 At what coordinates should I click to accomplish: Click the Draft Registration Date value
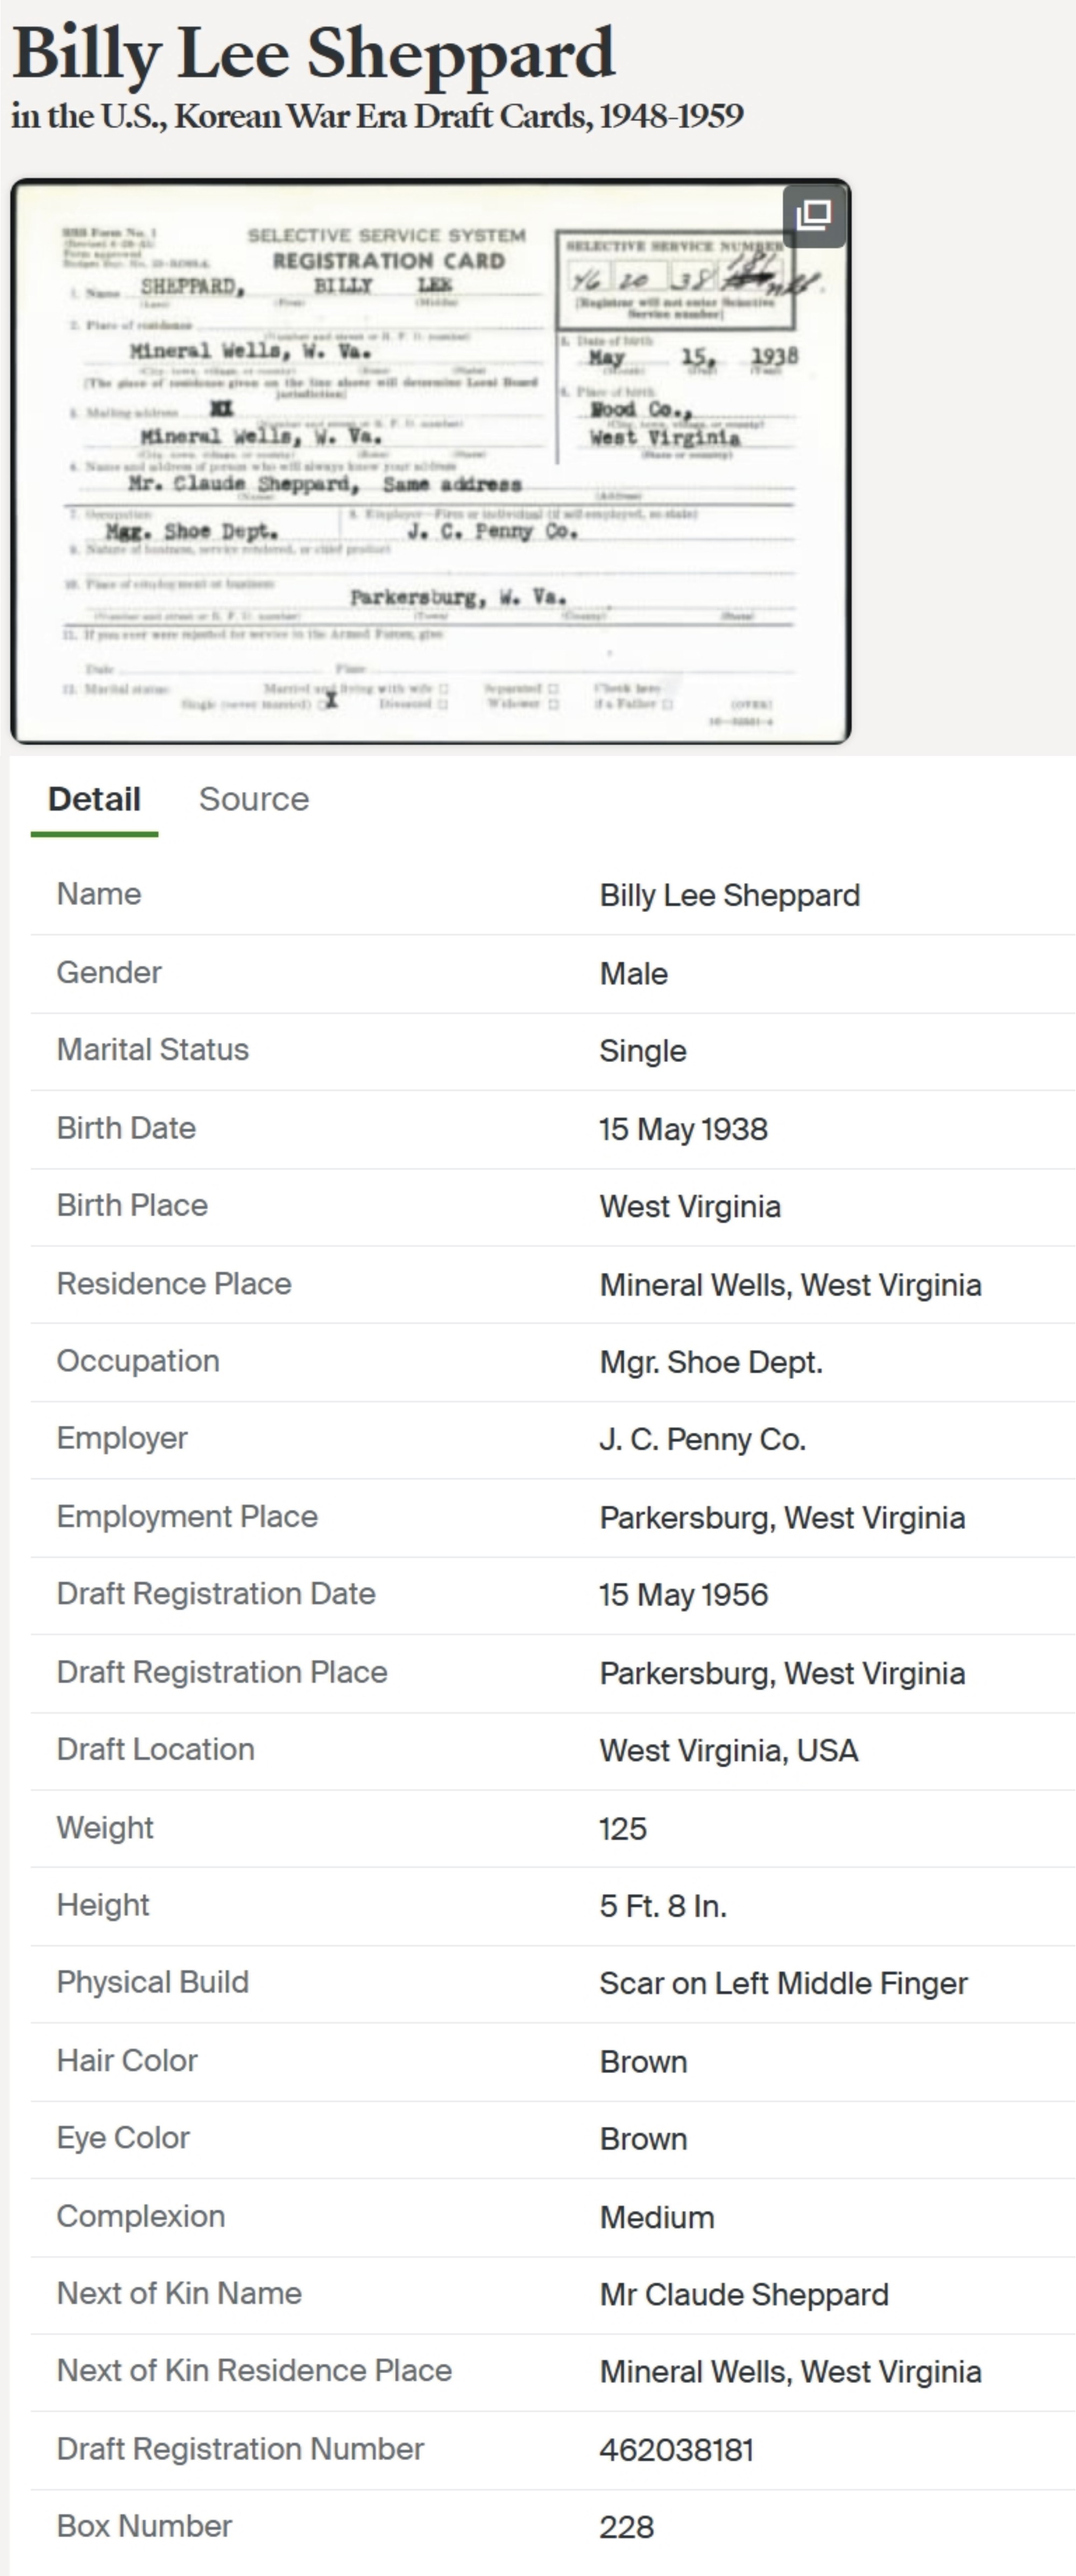(x=683, y=1595)
